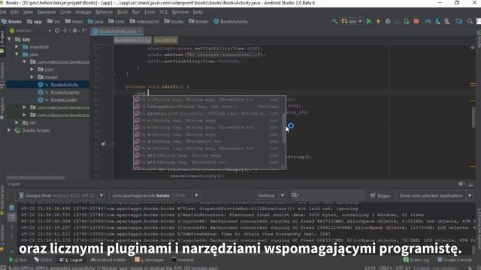Expand the json package node
This screenshot has height=270, width=481.
coord(32,70)
